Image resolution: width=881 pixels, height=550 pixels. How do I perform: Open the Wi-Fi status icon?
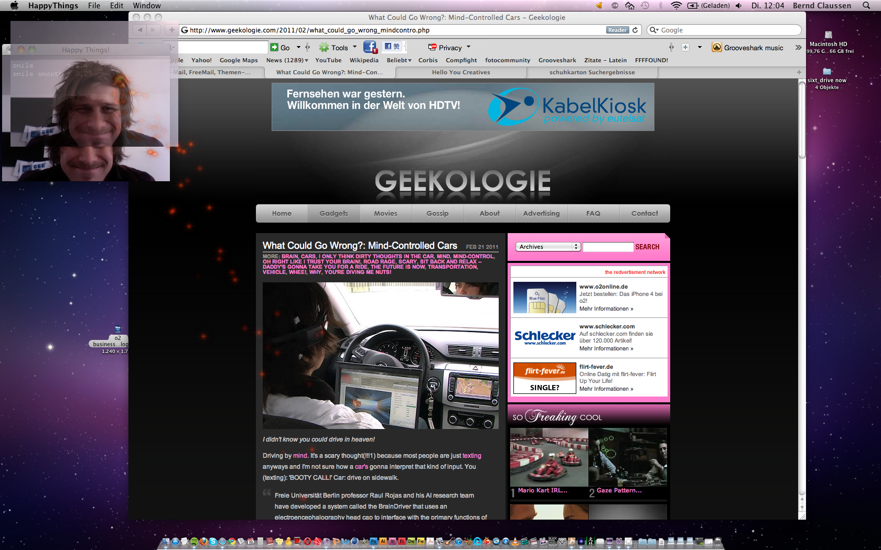(x=676, y=6)
